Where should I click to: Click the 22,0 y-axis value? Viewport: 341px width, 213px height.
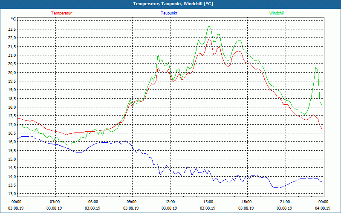12,38
